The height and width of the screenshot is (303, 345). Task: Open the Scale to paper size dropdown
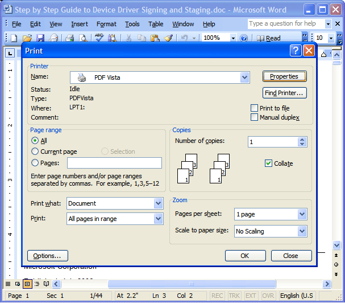[302, 231]
